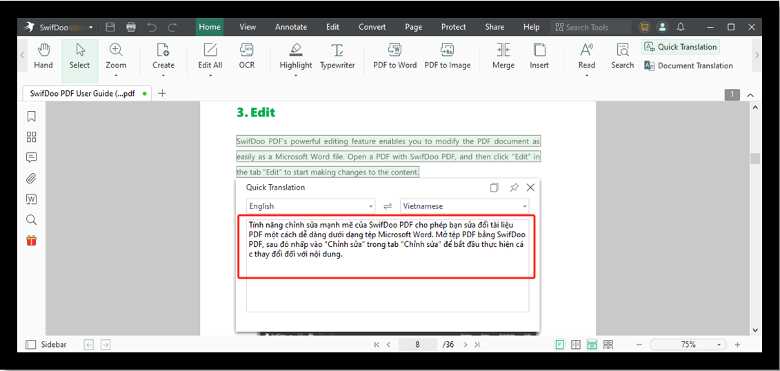Expand the Highlight dropdown arrow
The width and height of the screenshot is (780, 371).
pos(295,76)
